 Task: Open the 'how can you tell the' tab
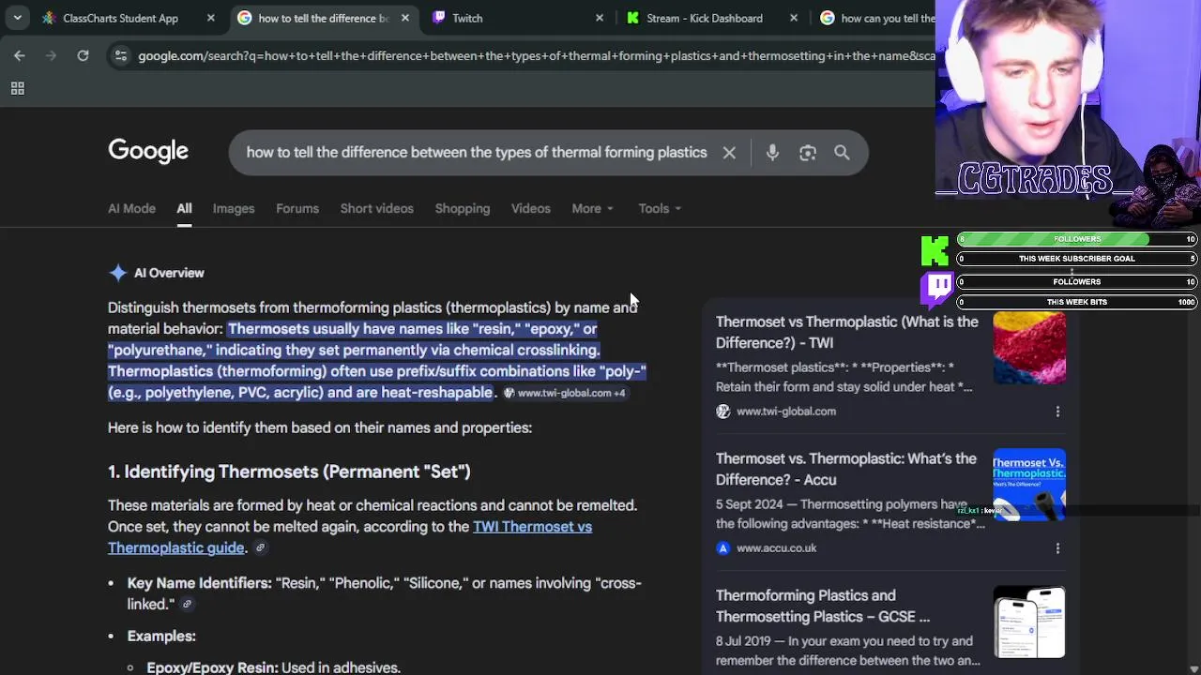(x=877, y=18)
